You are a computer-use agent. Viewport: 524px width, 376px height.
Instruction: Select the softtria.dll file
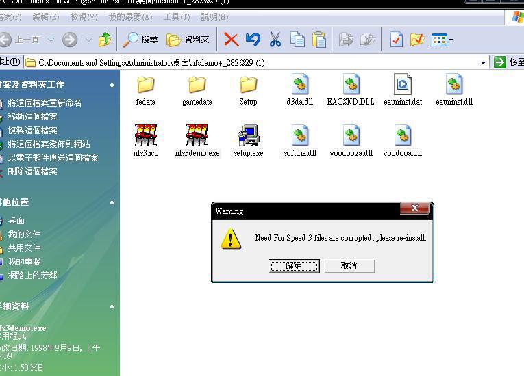(x=300, y=141)
